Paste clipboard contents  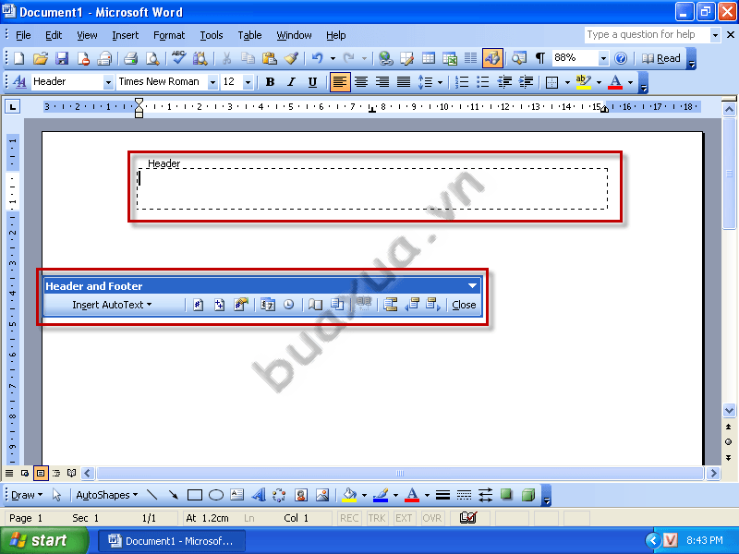pos(269,58)
